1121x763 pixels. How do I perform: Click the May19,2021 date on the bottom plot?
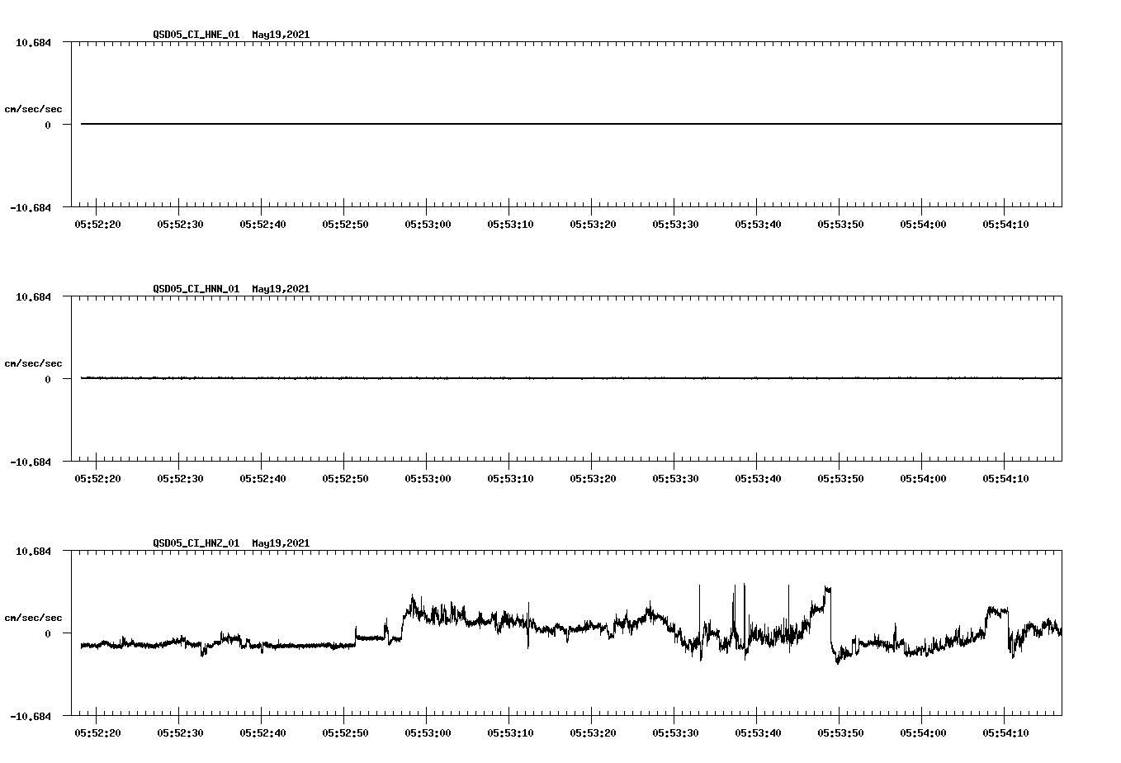click(x=280, y=543)
